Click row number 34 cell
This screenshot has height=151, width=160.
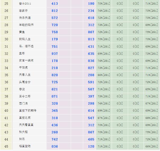coord(6,68)
